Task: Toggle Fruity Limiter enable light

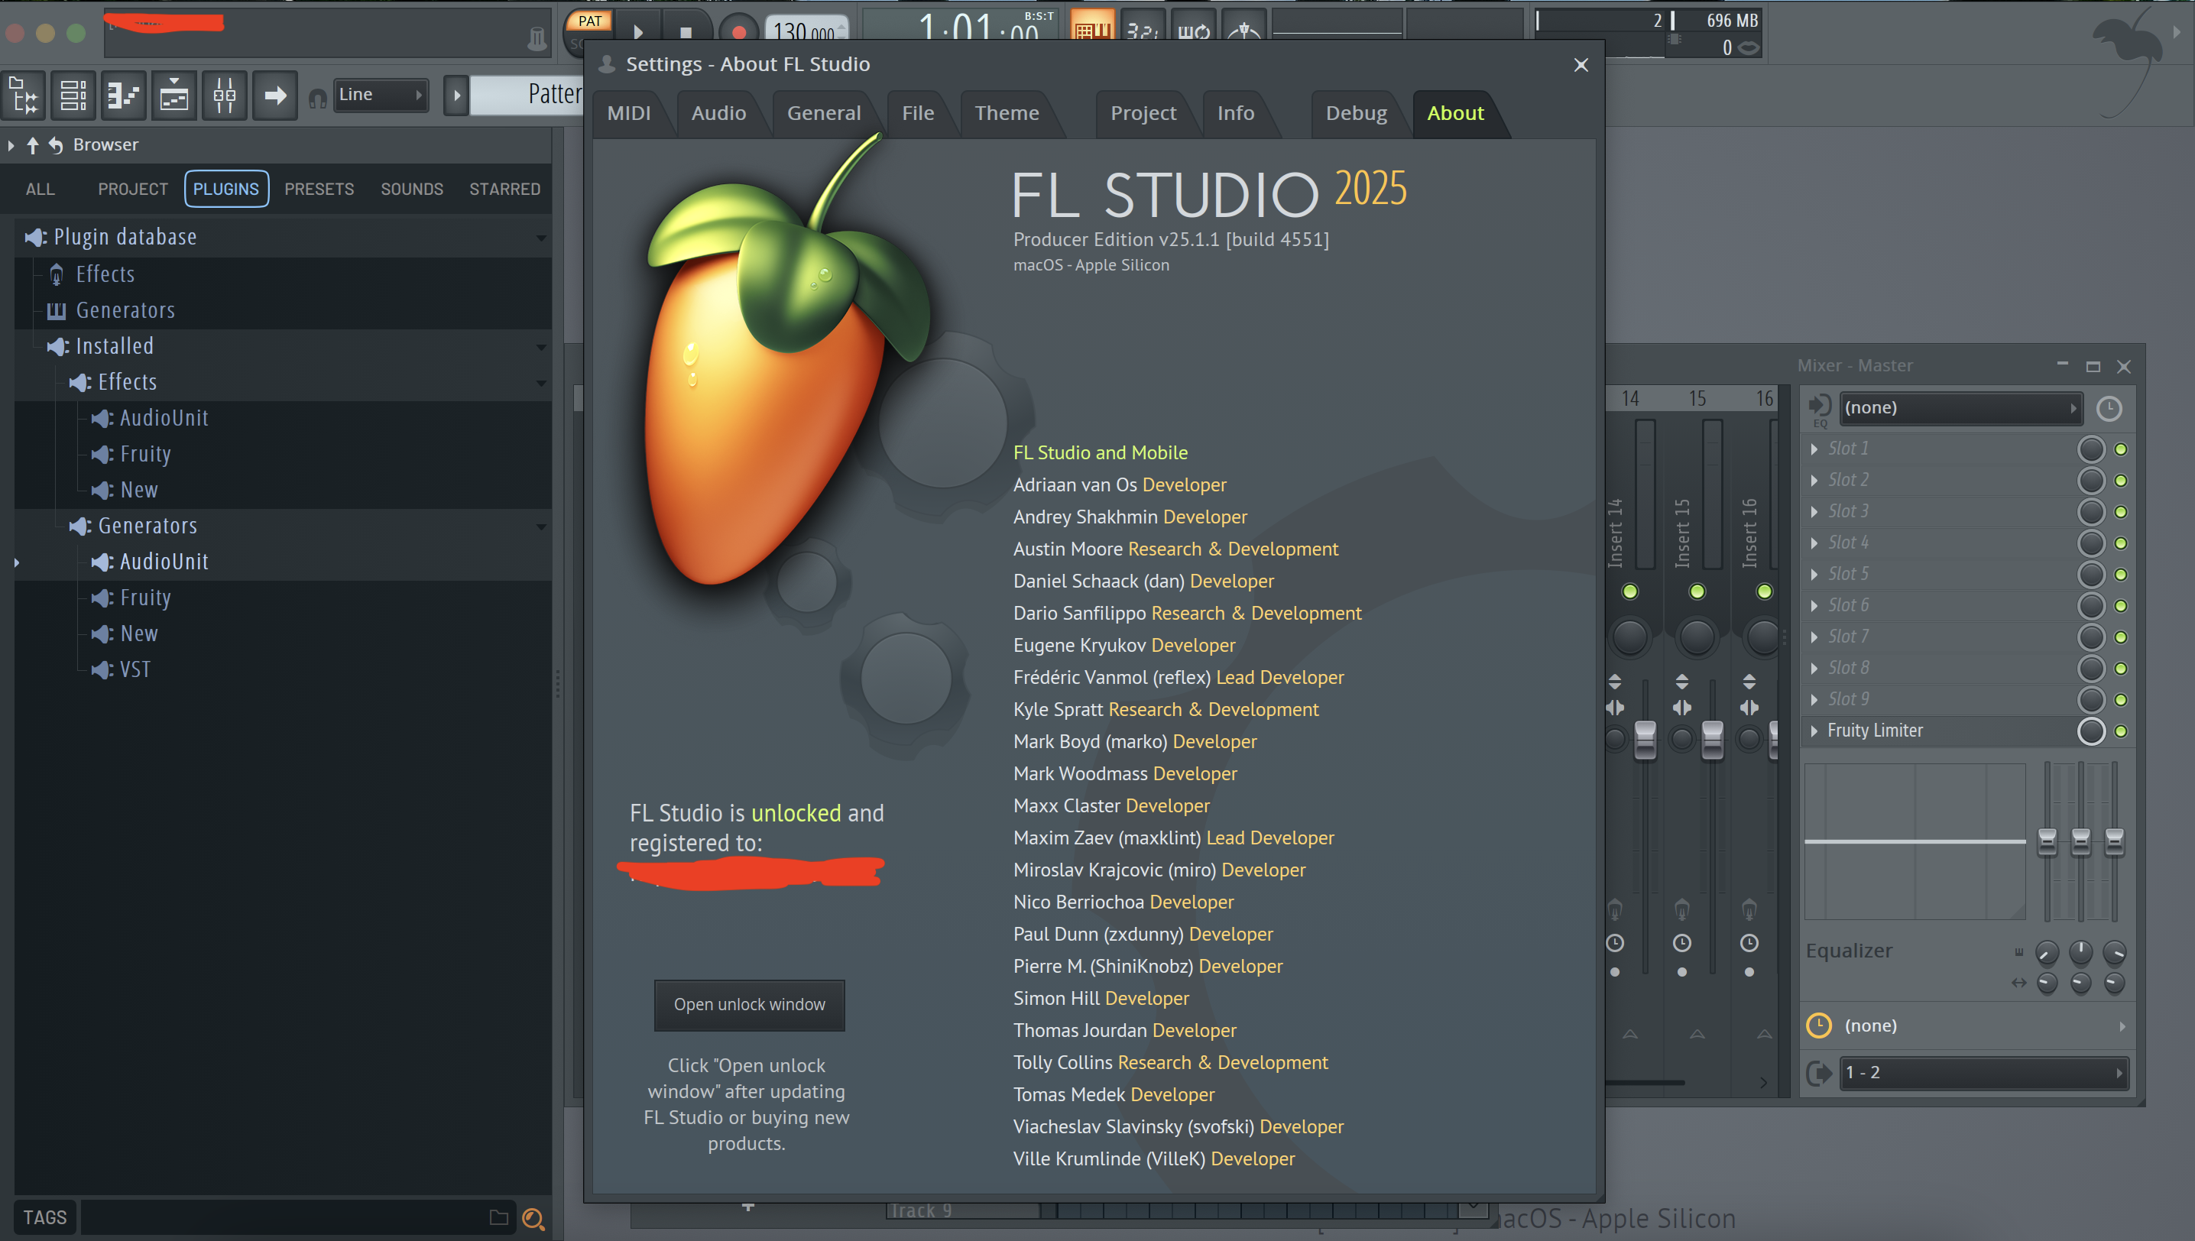Action: (2121, 731)
